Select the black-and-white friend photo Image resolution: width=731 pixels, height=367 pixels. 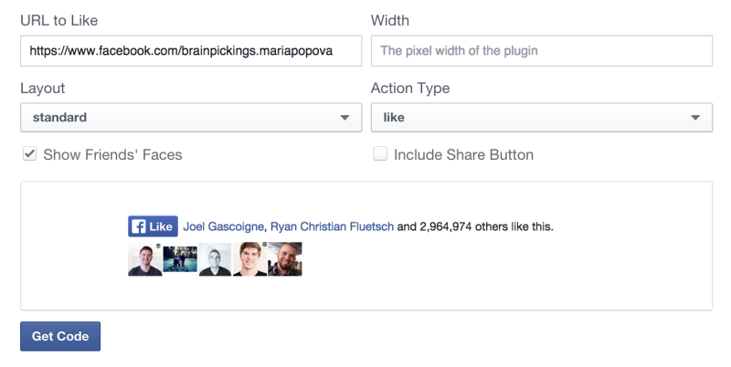(x=215, y=259)
